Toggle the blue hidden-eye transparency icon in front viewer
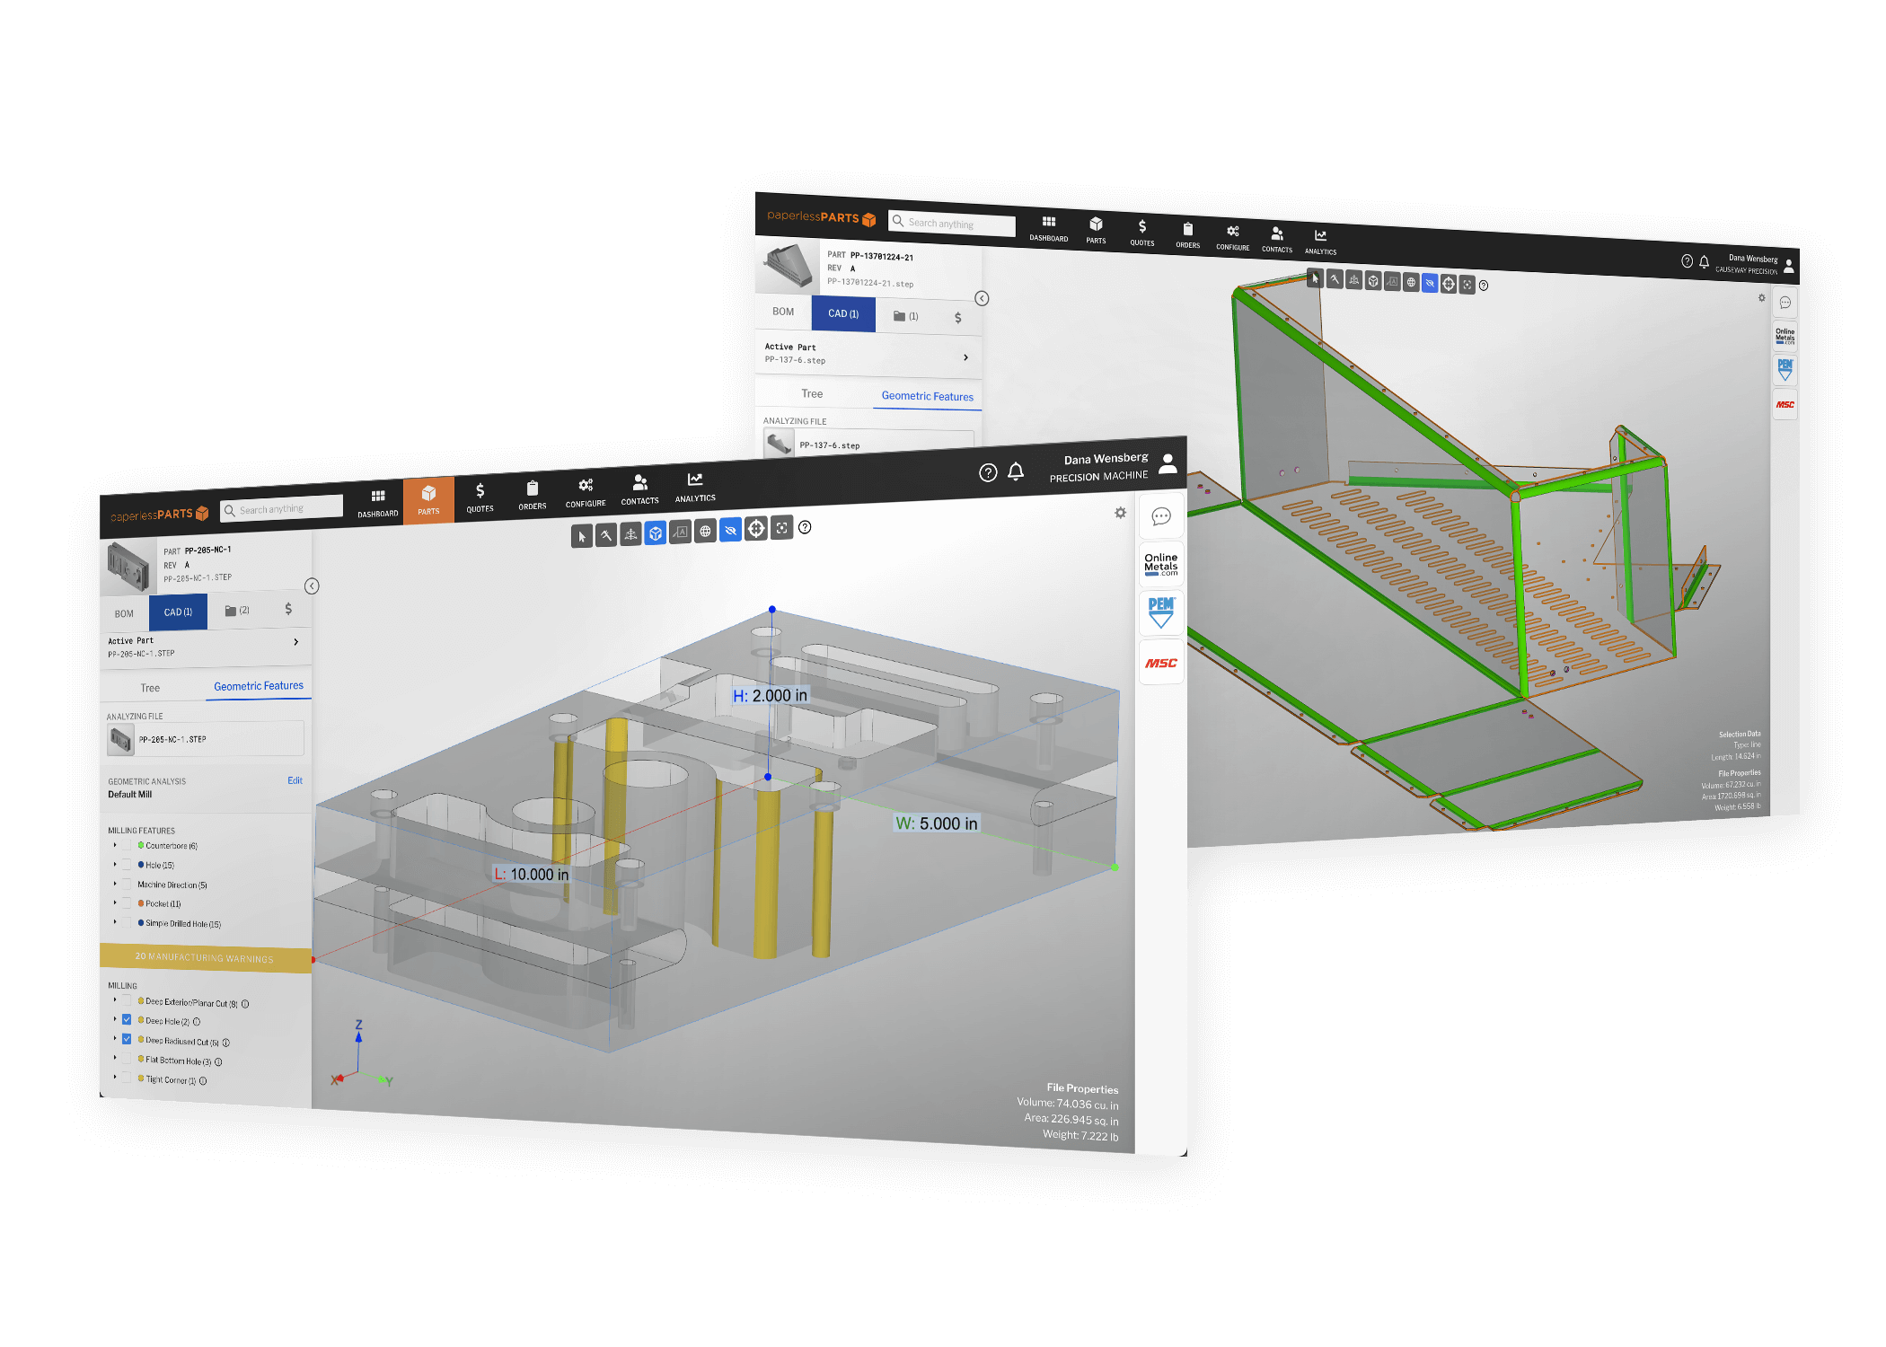 731,530
